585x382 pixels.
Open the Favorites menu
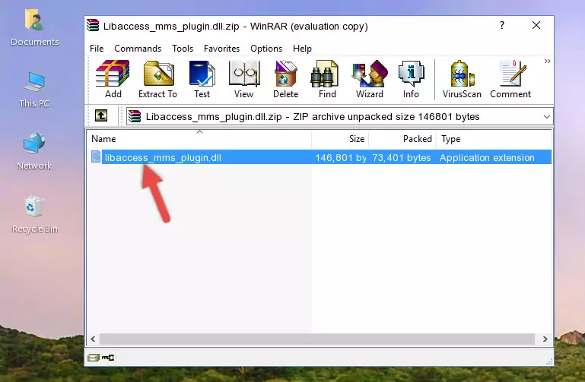click(x=221, y=49)
